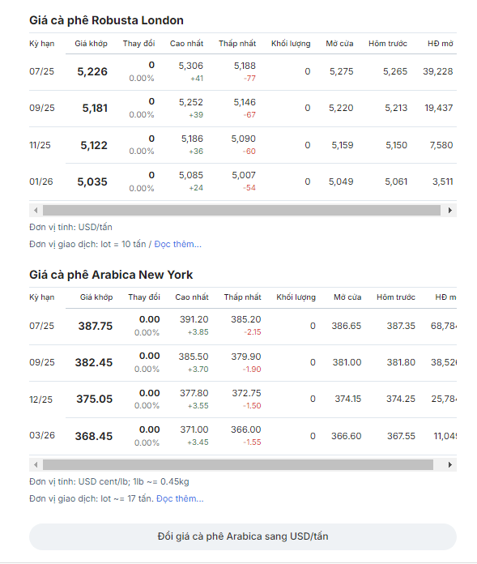
Task: Click Arabica table horizontal scrollbar thumb
Action: [238, 464]
